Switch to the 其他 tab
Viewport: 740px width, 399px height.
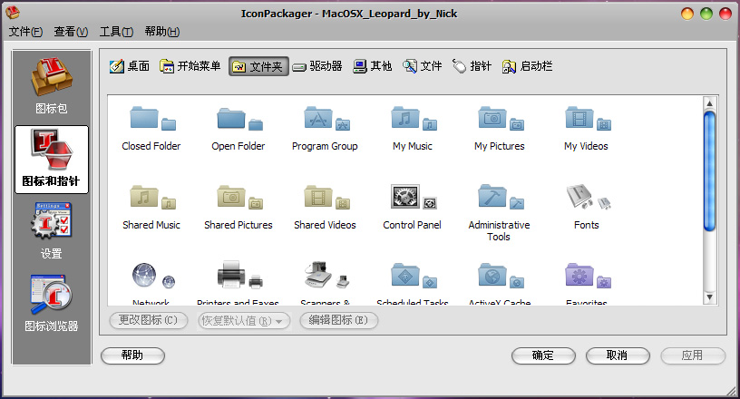tap(373, 66)
